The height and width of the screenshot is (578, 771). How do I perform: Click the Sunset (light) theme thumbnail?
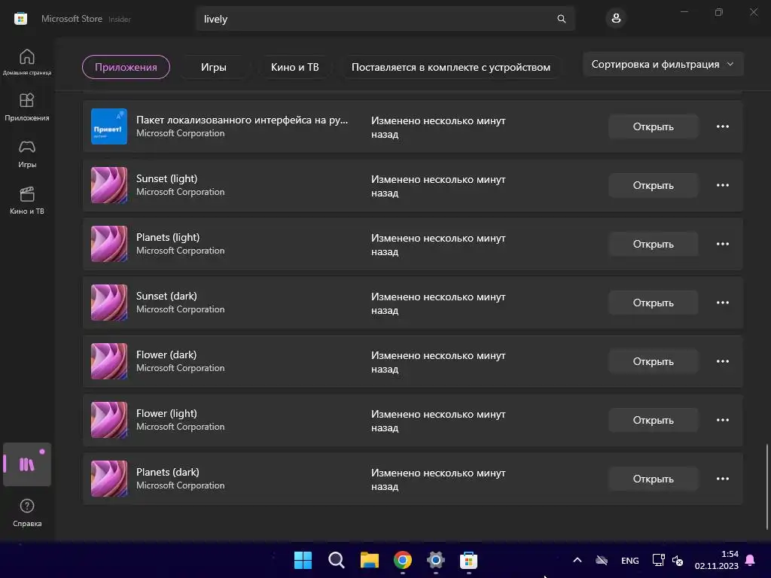(x=109, y=185)
